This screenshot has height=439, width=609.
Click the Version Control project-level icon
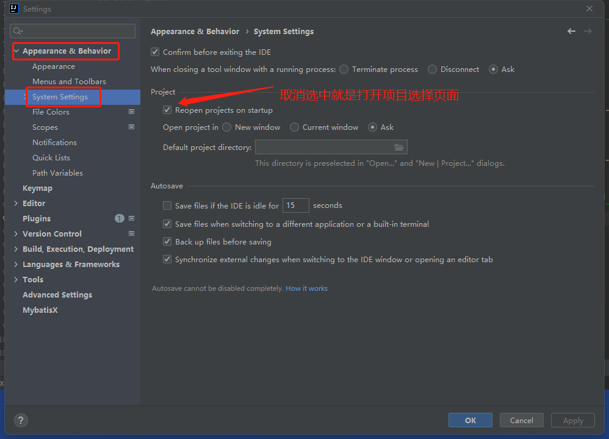[x=132, y=234]
